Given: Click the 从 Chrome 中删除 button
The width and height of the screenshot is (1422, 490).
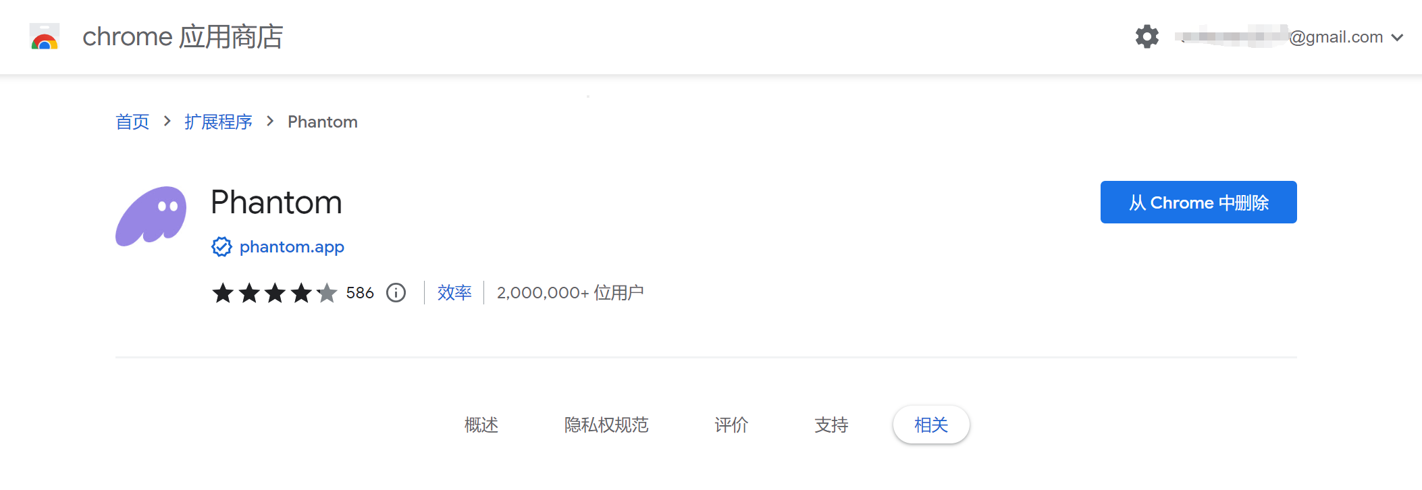Looking at the screenshot, I should pos(1199,202).
